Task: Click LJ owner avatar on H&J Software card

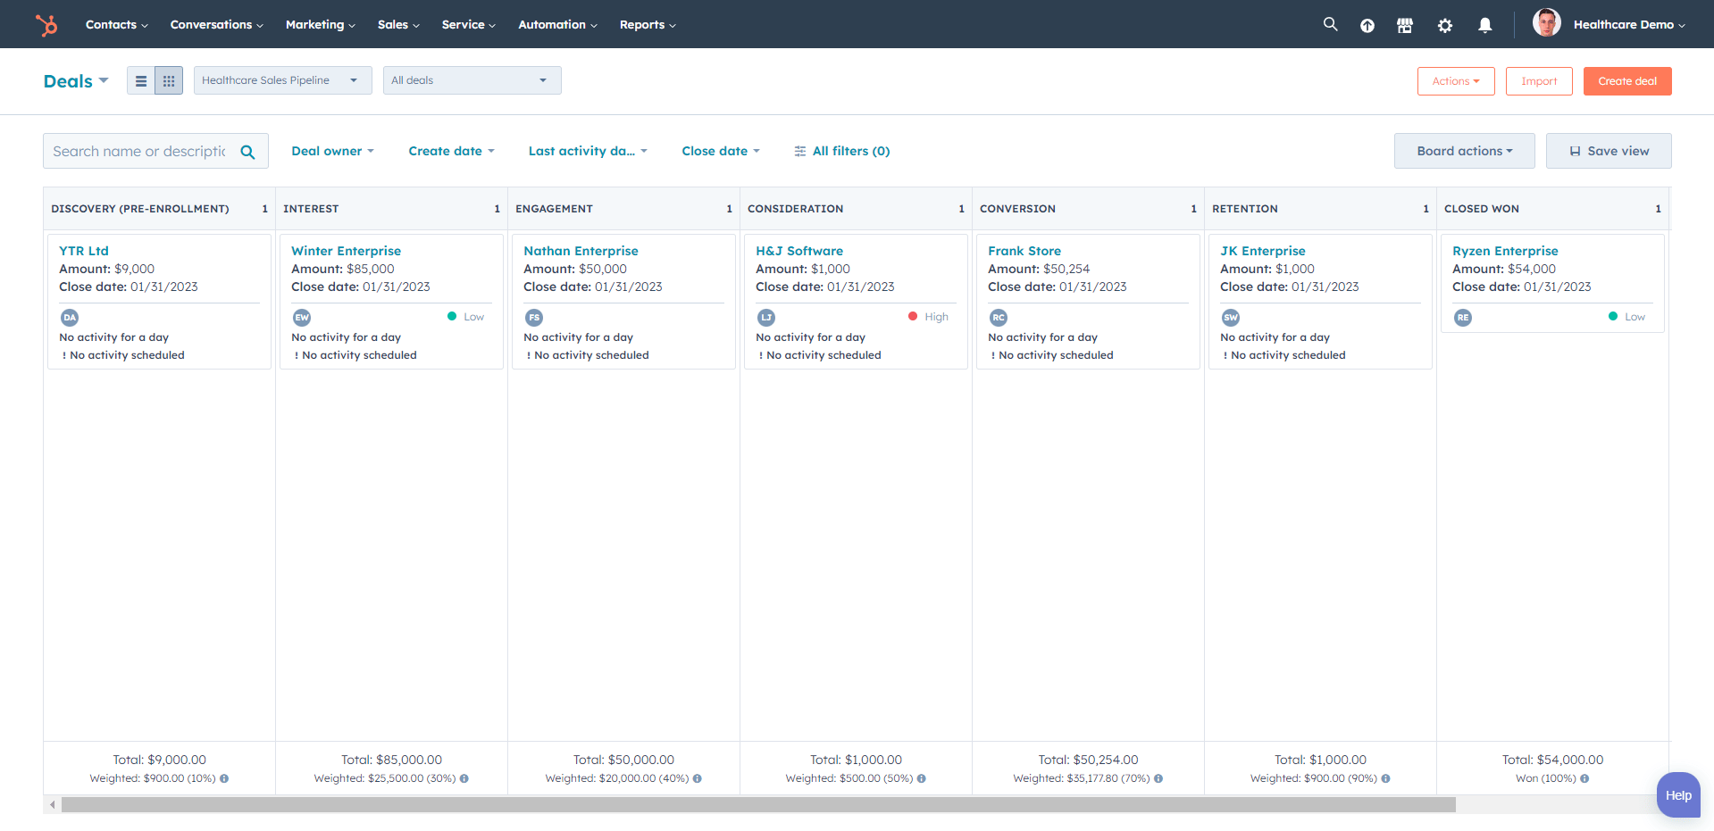Action: (766, 318)
